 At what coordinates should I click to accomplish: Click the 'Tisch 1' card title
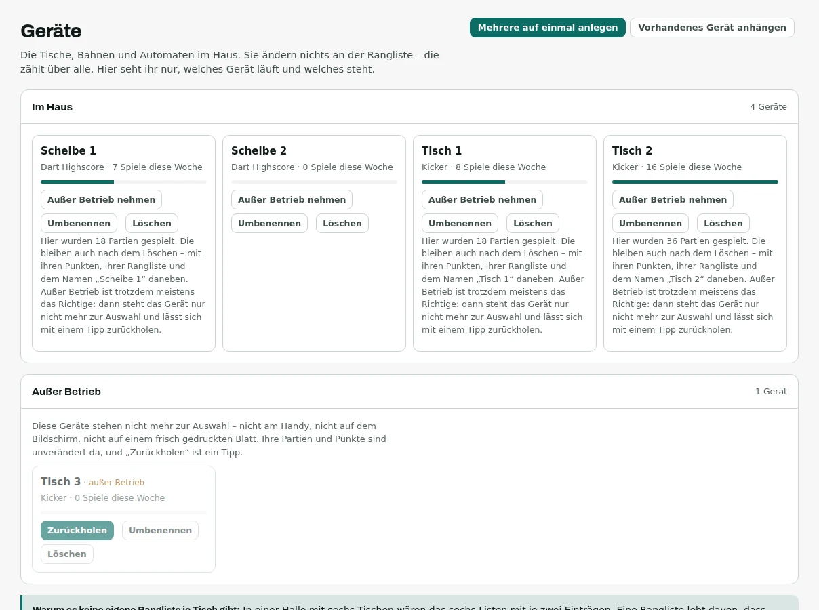click(441, 150)
